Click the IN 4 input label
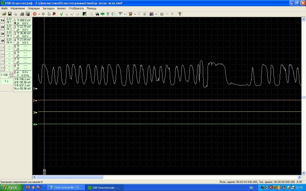Viewport: 306px width, 191px height. pos(9,42)
